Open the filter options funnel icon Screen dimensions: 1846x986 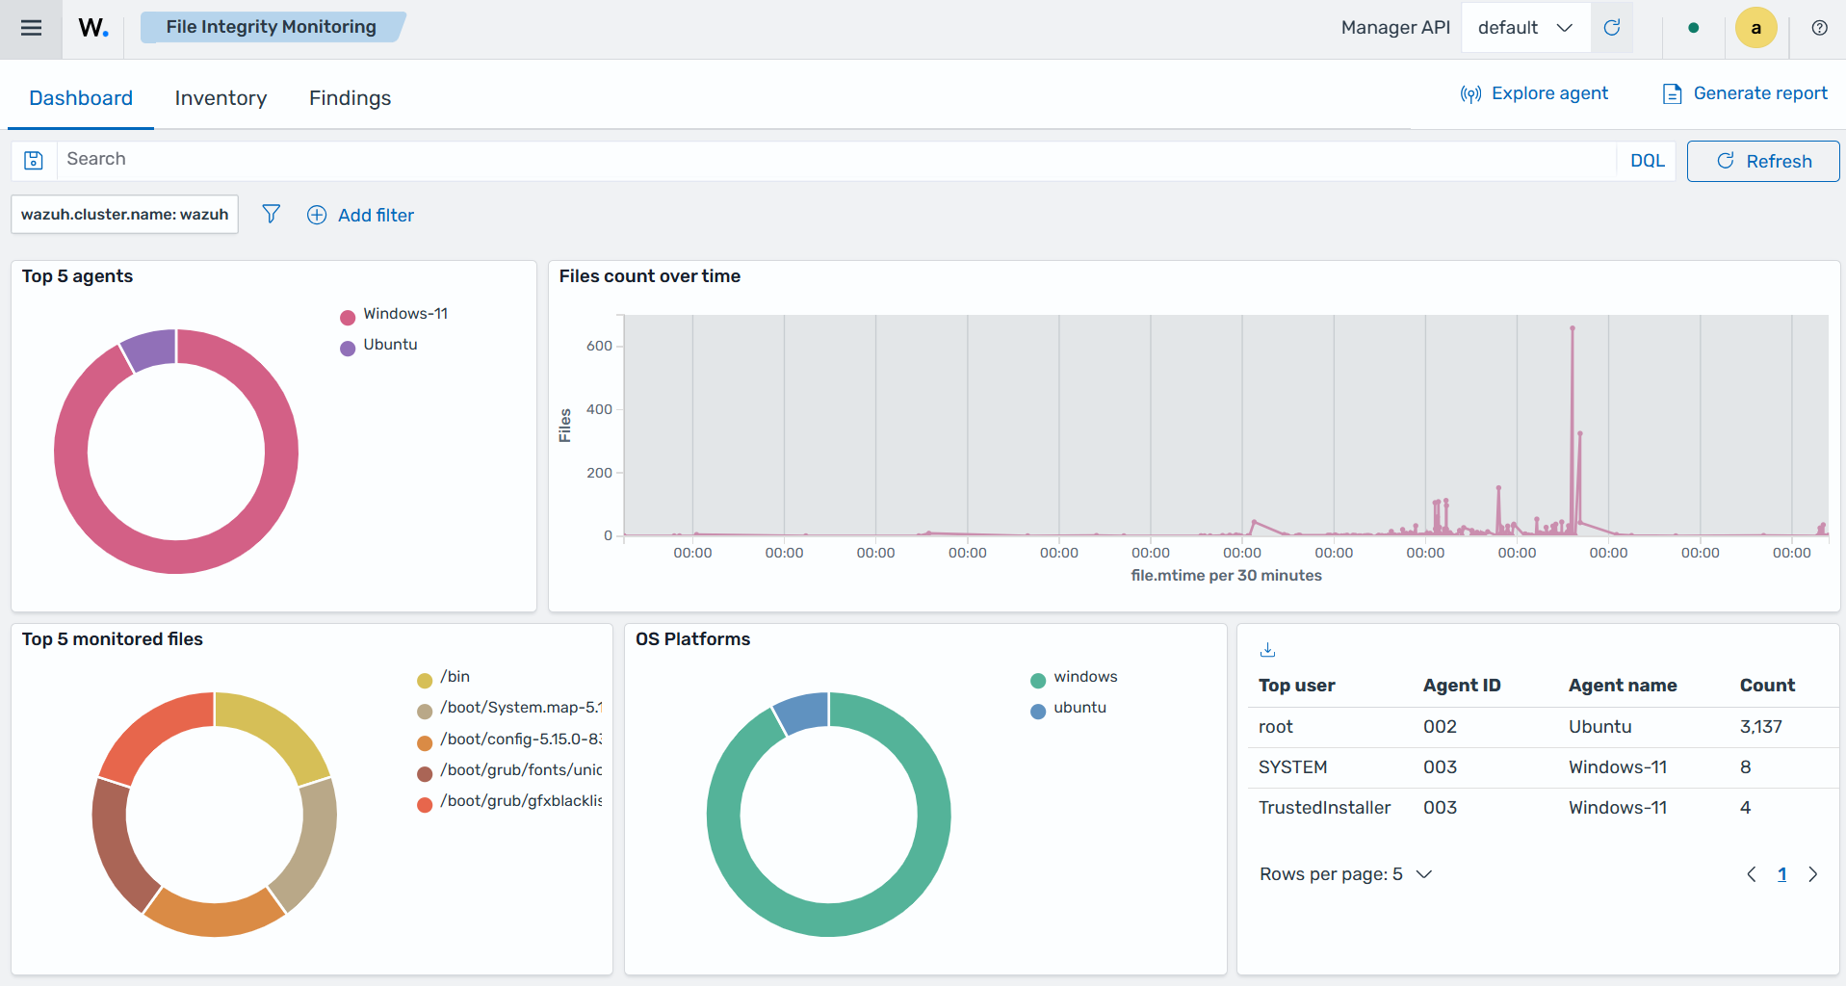click(272, 214)
